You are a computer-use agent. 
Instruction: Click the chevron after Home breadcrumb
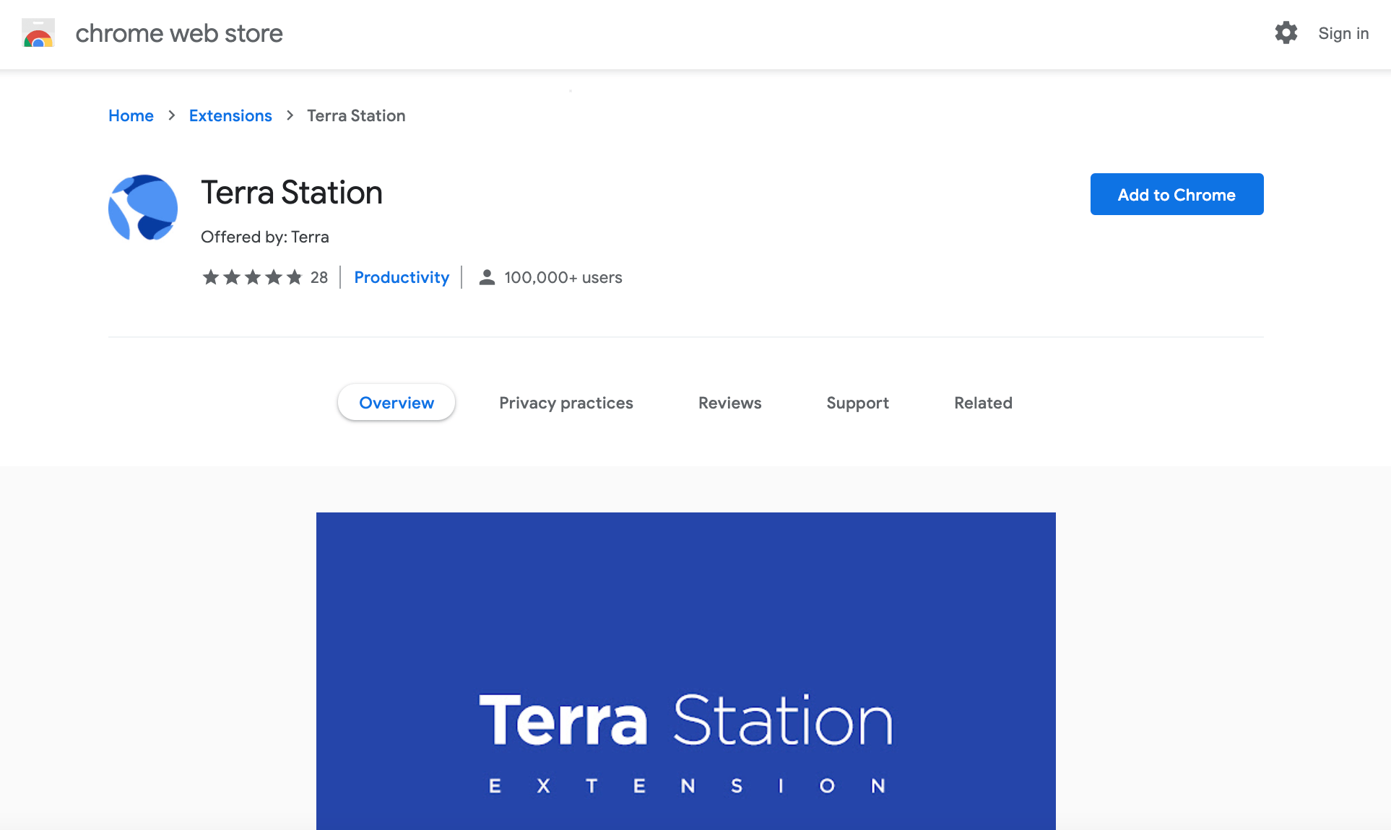[x=171, y=115]
